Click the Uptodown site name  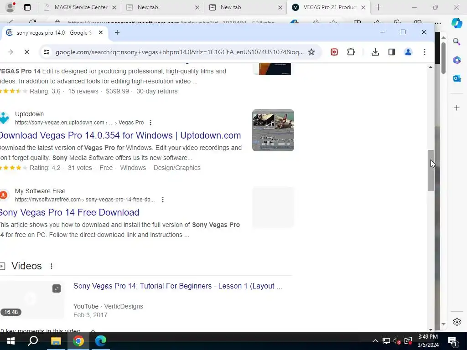[30, 114]
